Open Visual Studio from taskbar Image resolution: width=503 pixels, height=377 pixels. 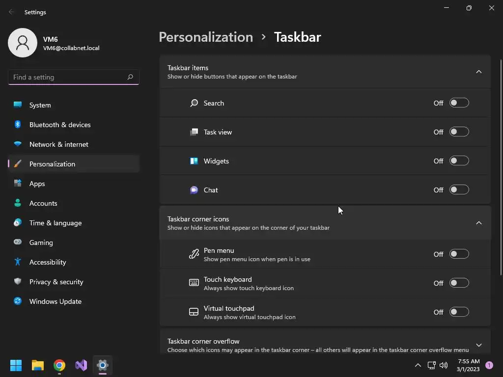pos(81,365)
